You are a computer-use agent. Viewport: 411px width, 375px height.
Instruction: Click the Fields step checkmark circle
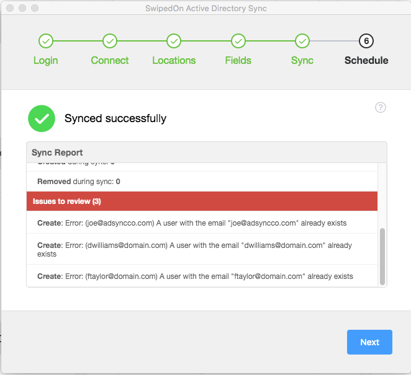tap(238, 41)
